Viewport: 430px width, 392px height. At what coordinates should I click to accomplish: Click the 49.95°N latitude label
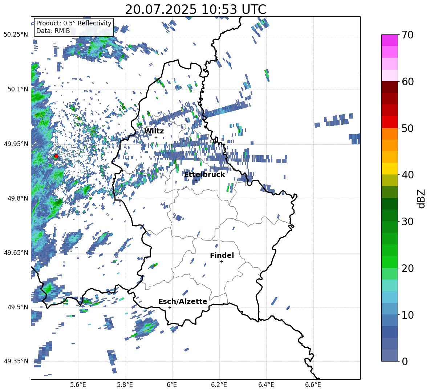(x=16, y=144)
